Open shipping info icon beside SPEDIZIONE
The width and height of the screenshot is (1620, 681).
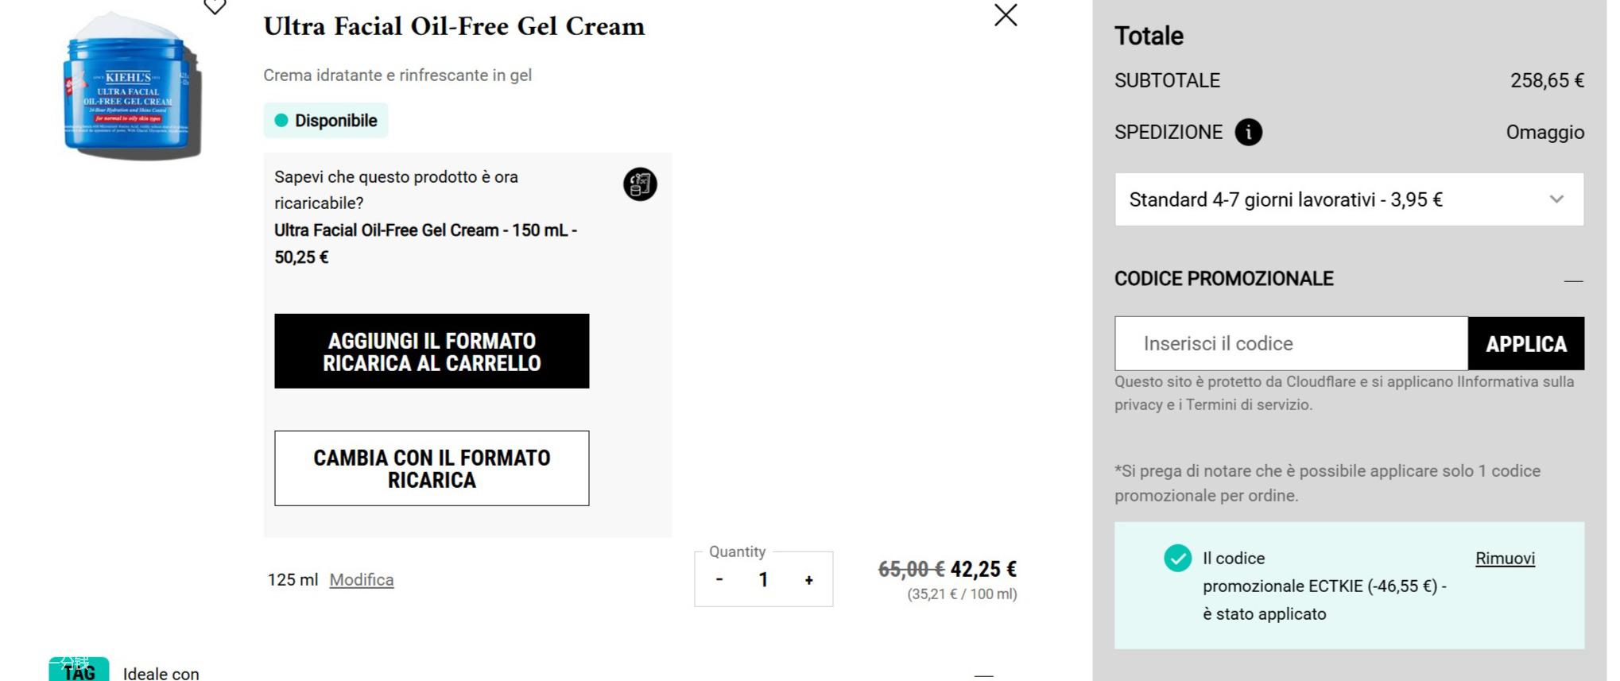click(1248, 132)
